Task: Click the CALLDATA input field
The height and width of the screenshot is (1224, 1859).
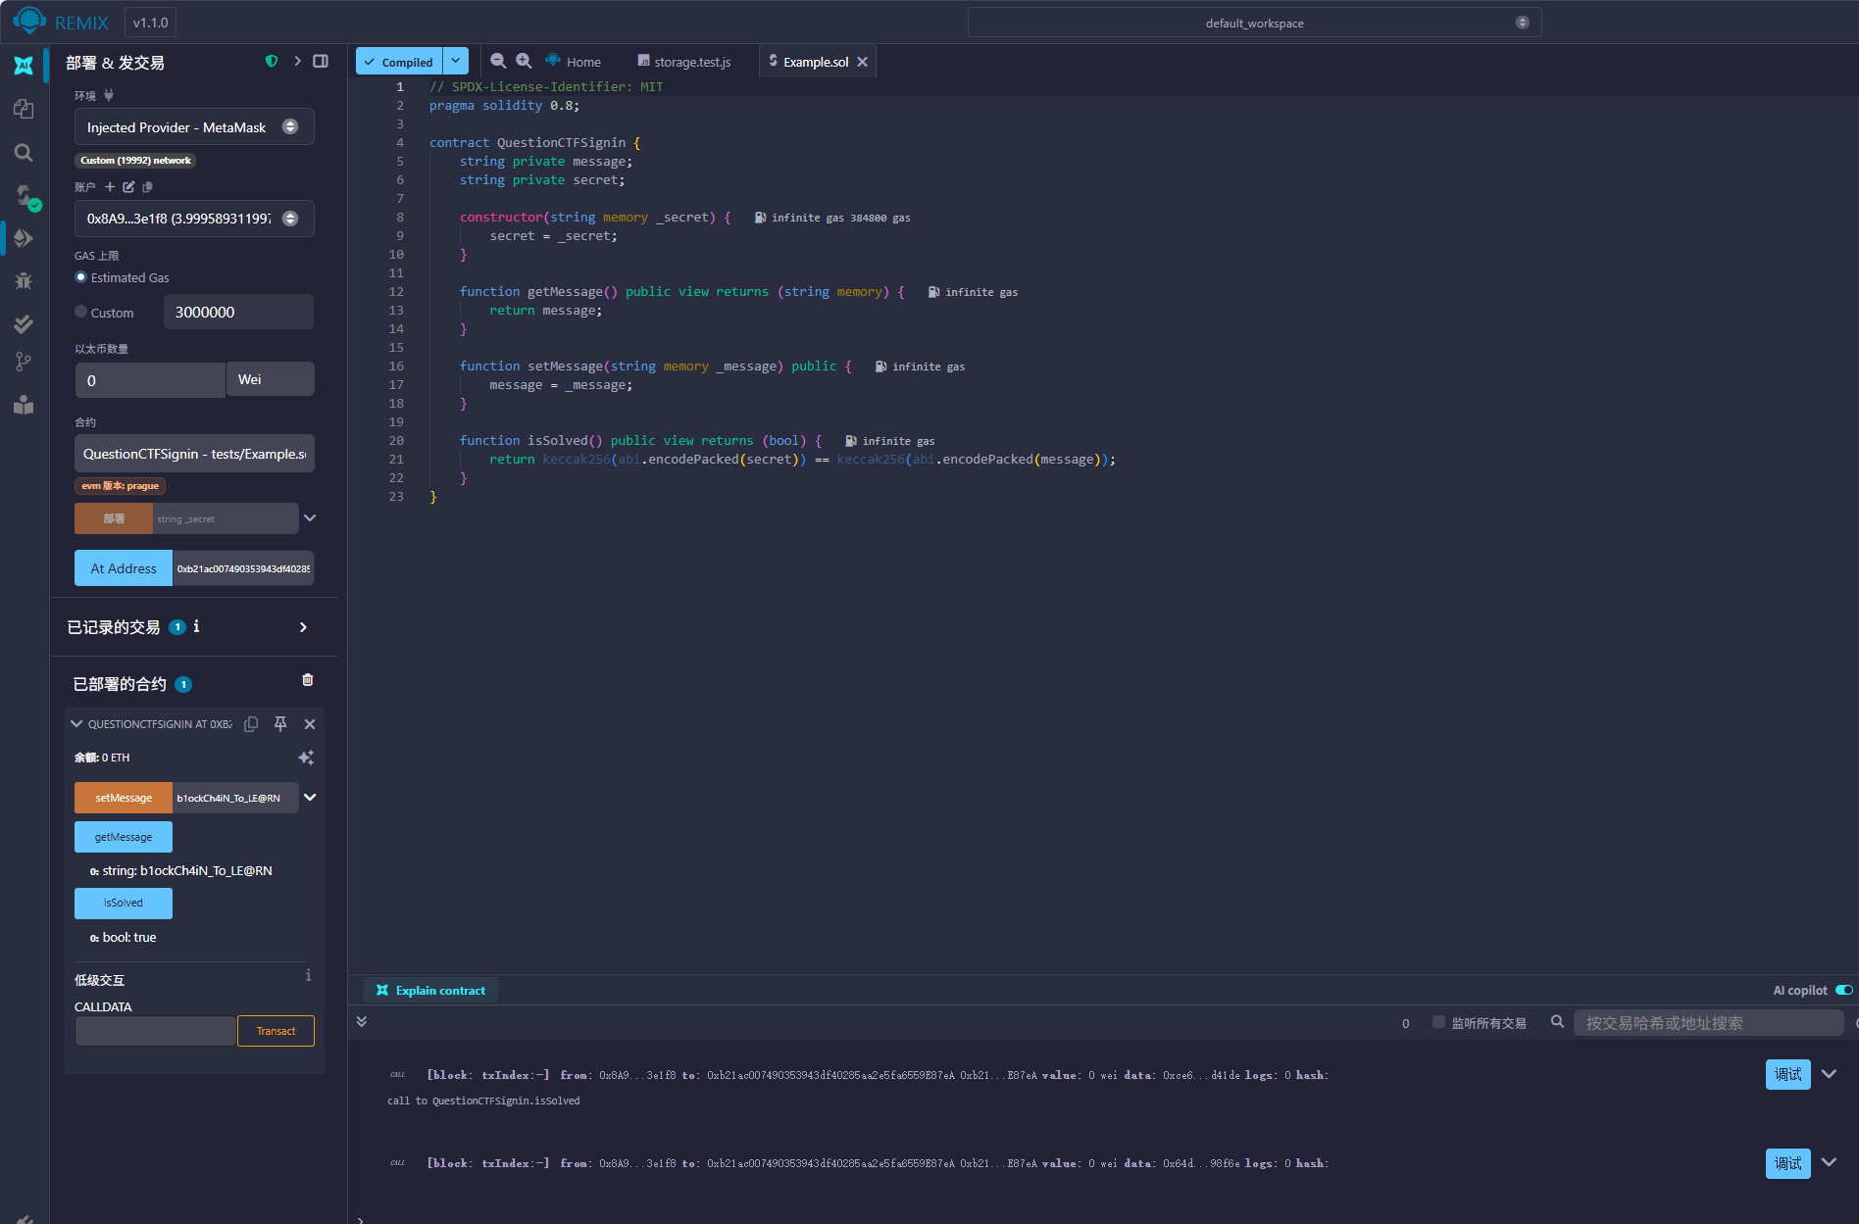Action: pyautogui.click(x=155, y=1031)
